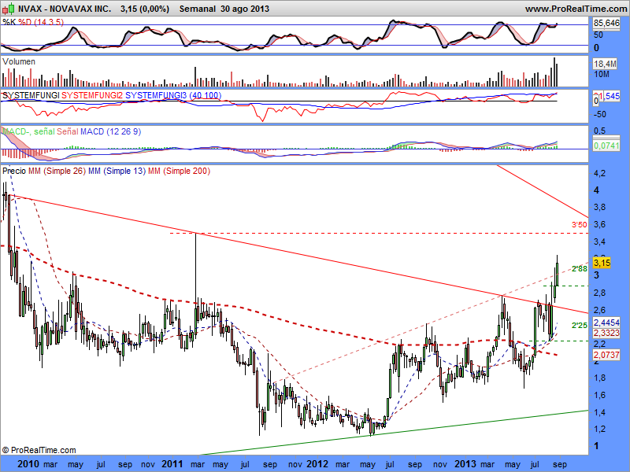Click the 2'88 support annotation
630x472 pixels.
[x=580, y=269]
